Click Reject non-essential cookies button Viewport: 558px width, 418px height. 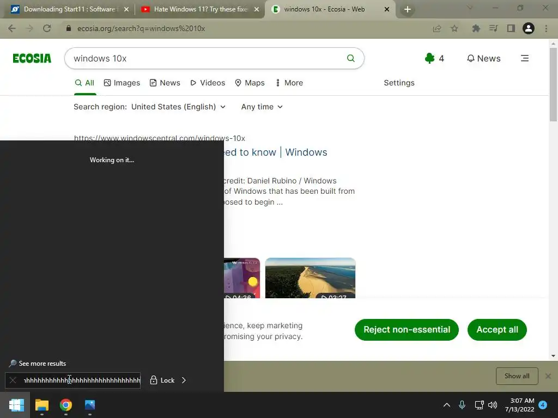coord(407,329)
